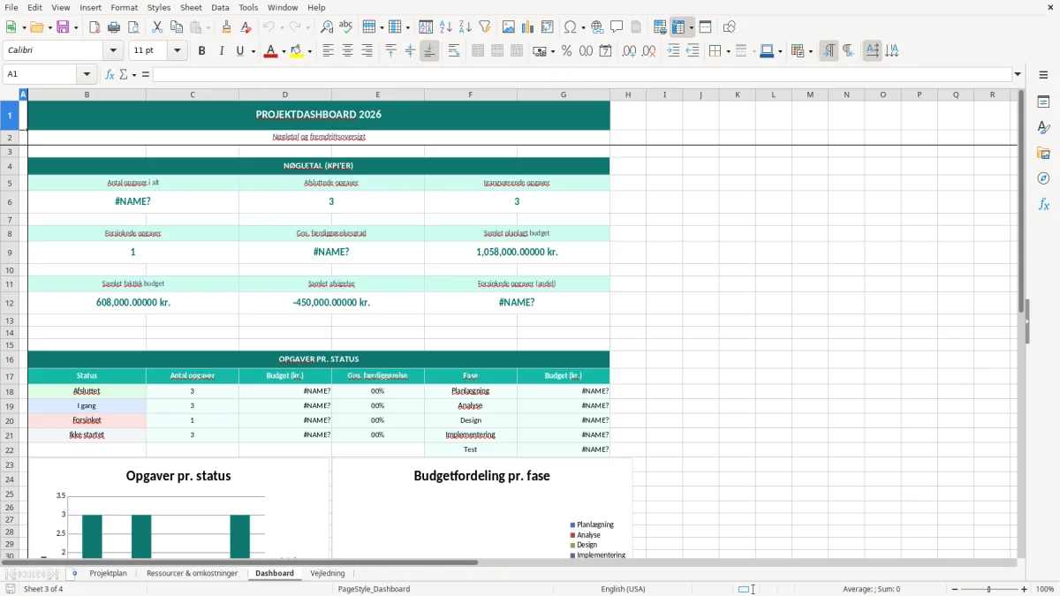Run the spelling check
Screen dimensions: 1060x596
pos(346,27)
